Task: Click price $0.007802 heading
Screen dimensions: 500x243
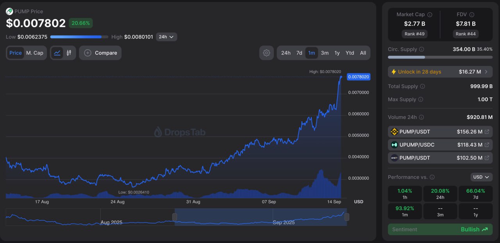Action: (x=36, y=23)
